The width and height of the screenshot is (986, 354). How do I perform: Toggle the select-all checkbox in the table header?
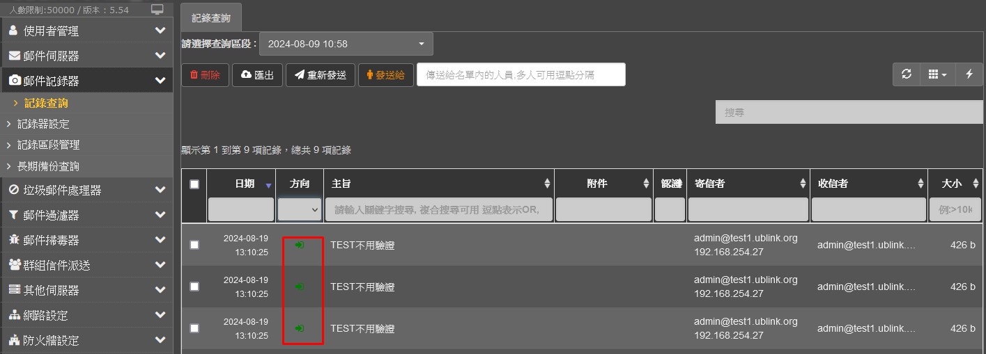pos(194,184)
